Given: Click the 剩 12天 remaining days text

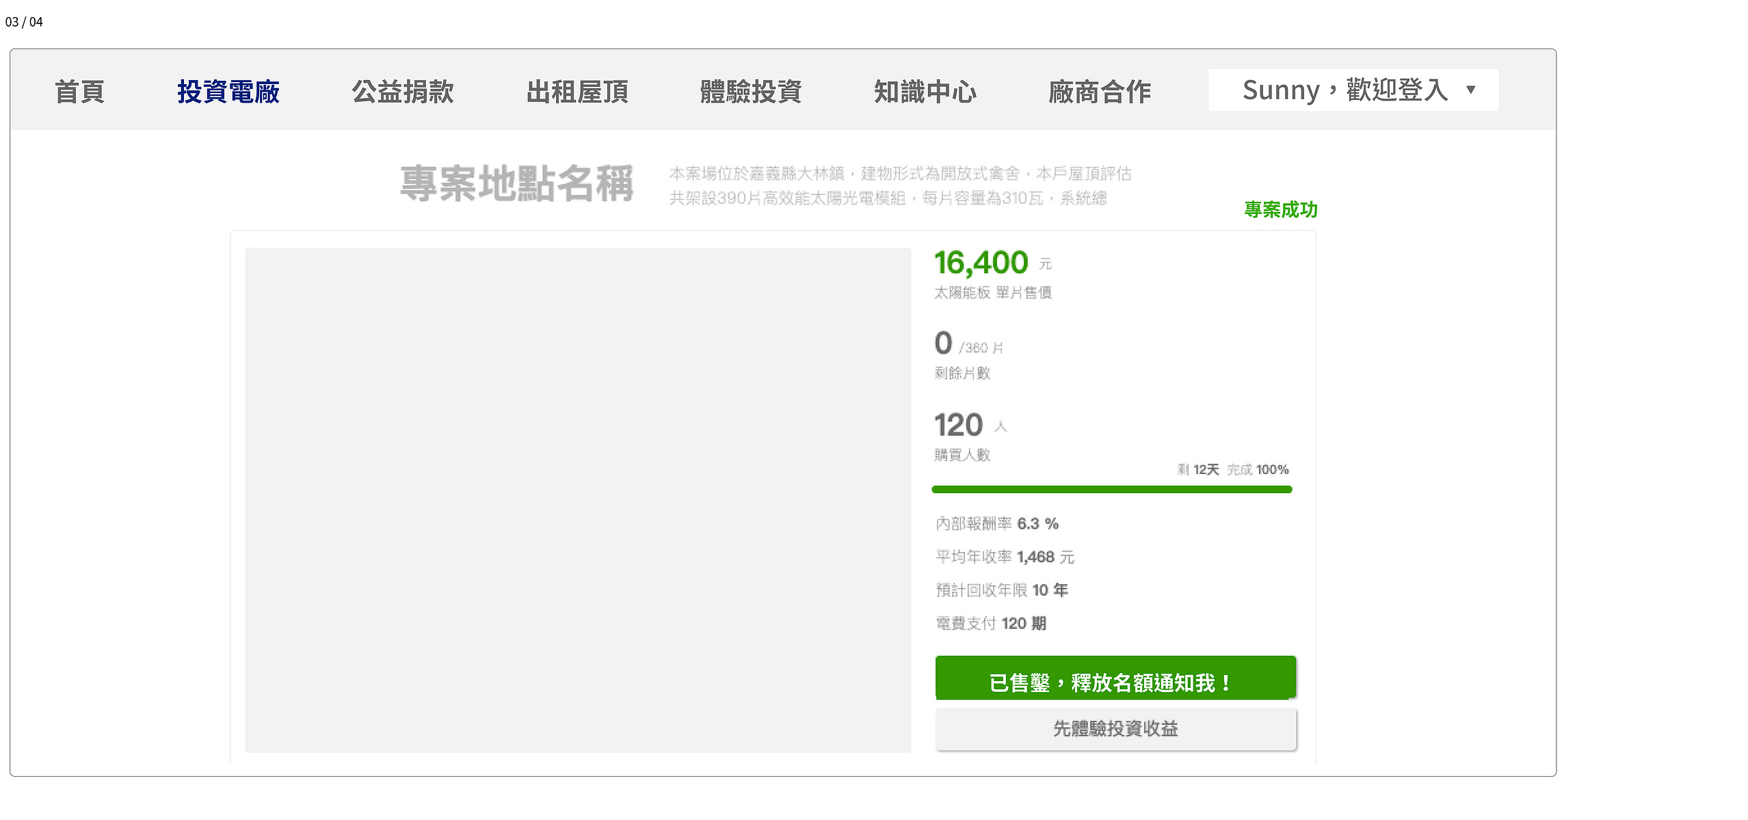Looking at the screenshot, I should point(1198,469).
